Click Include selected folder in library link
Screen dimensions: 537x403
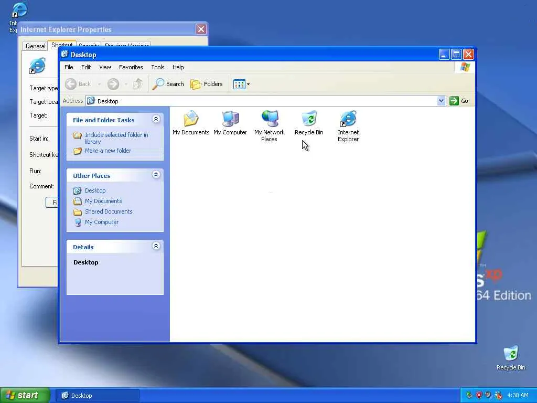point(116,138)
